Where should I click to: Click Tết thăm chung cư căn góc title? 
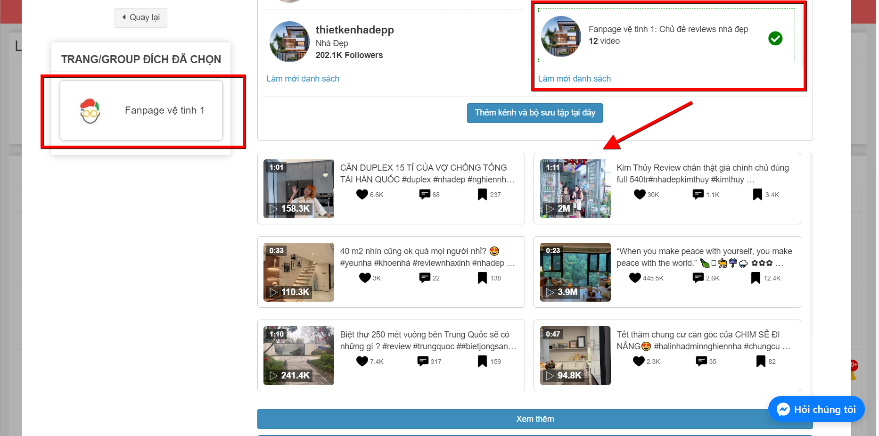[x=703, y=340]
